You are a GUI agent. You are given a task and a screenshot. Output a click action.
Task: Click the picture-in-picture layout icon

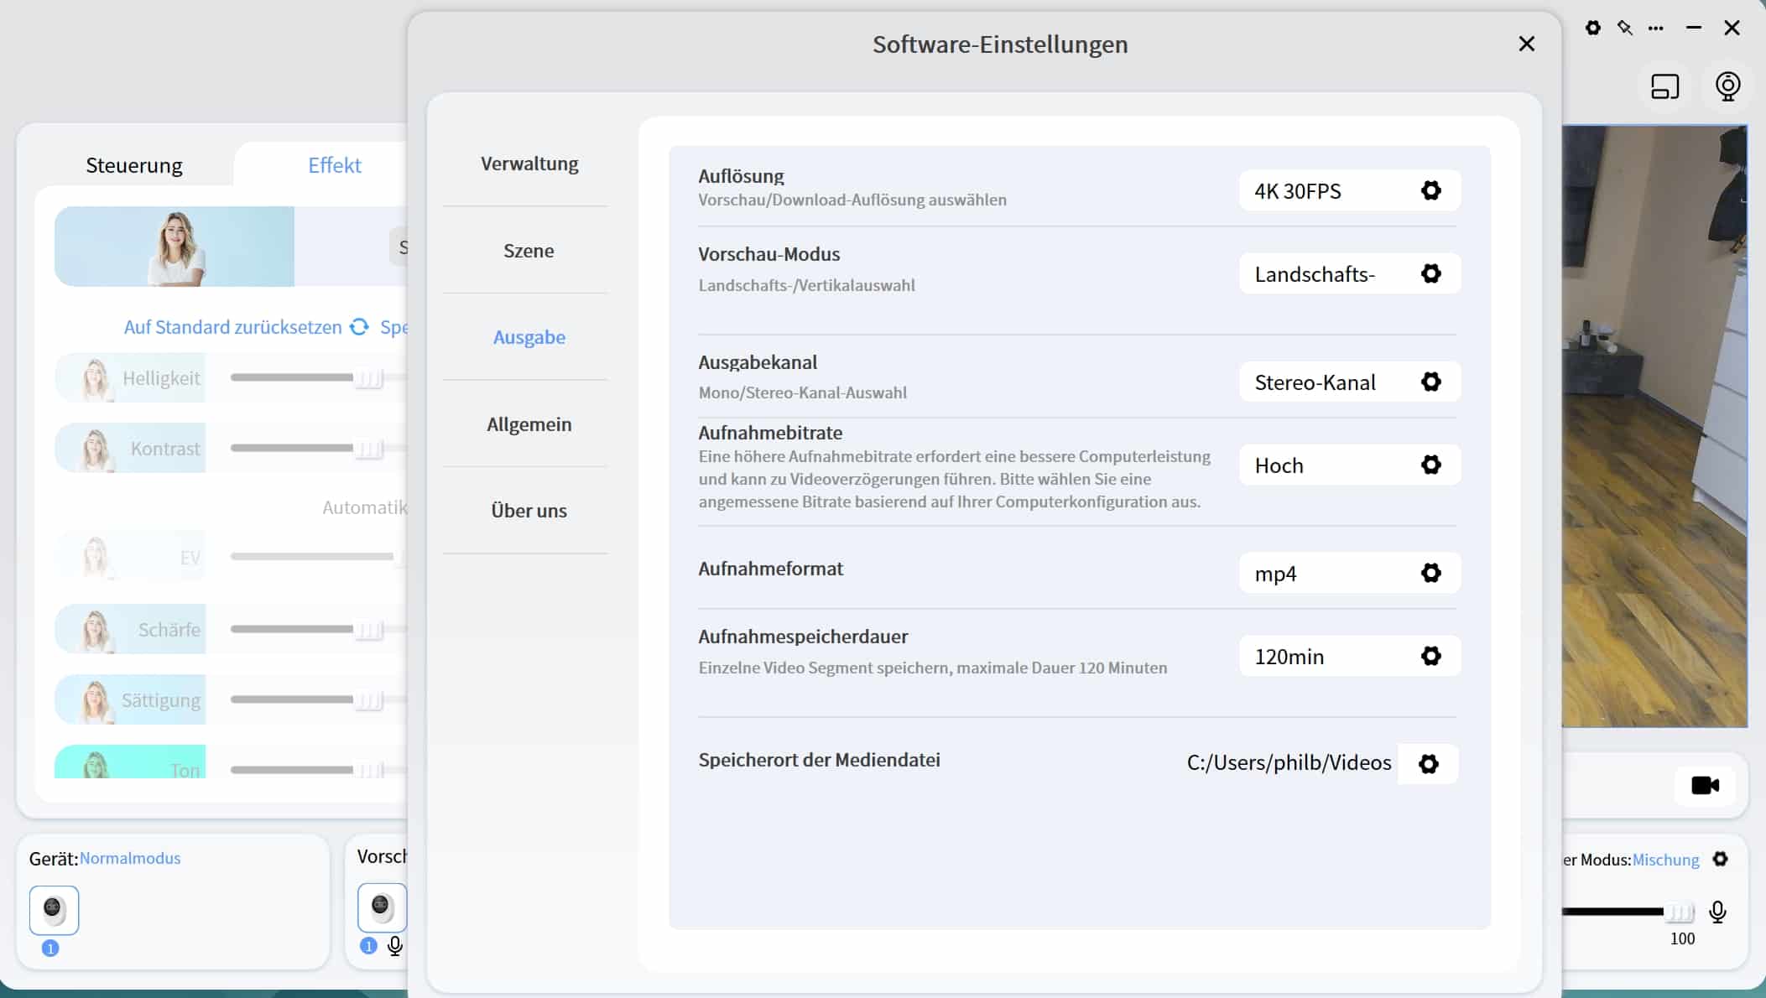point(1664,86)
